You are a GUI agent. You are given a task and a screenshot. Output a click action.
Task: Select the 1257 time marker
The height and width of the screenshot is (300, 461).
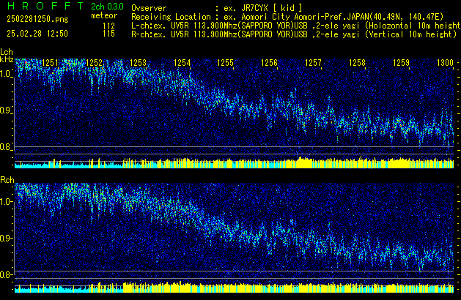click(314, 63)
